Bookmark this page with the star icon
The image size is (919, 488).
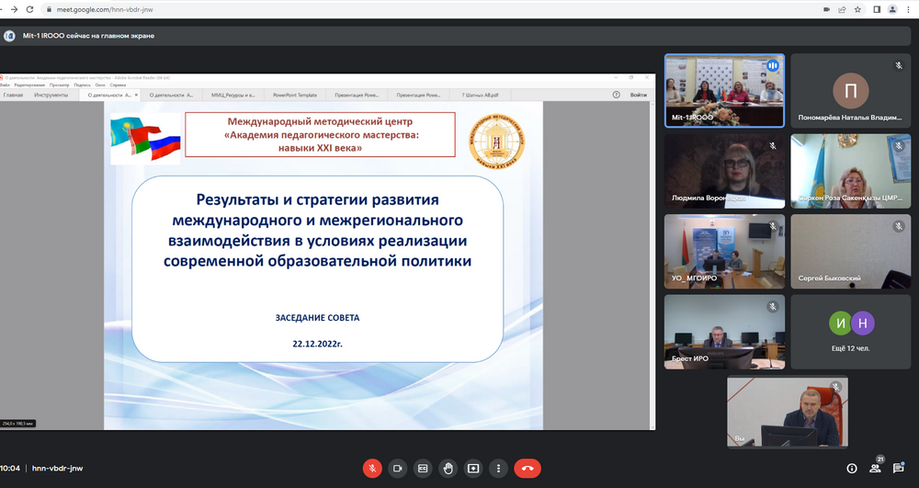857,9
